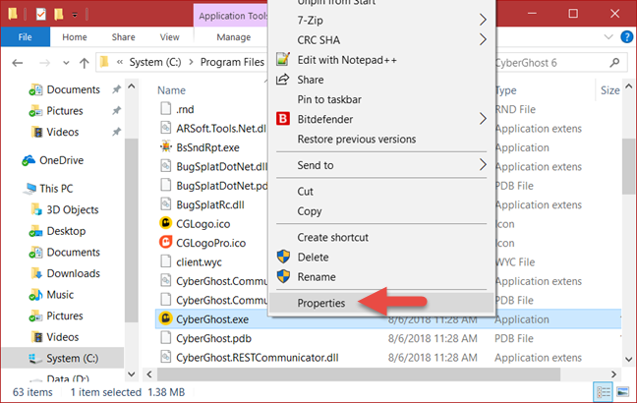This screenshot has width=637, height=403.
Task: Select CyberGhost.RESTCommunicator.dll file
Action: (x=258, y=358)
